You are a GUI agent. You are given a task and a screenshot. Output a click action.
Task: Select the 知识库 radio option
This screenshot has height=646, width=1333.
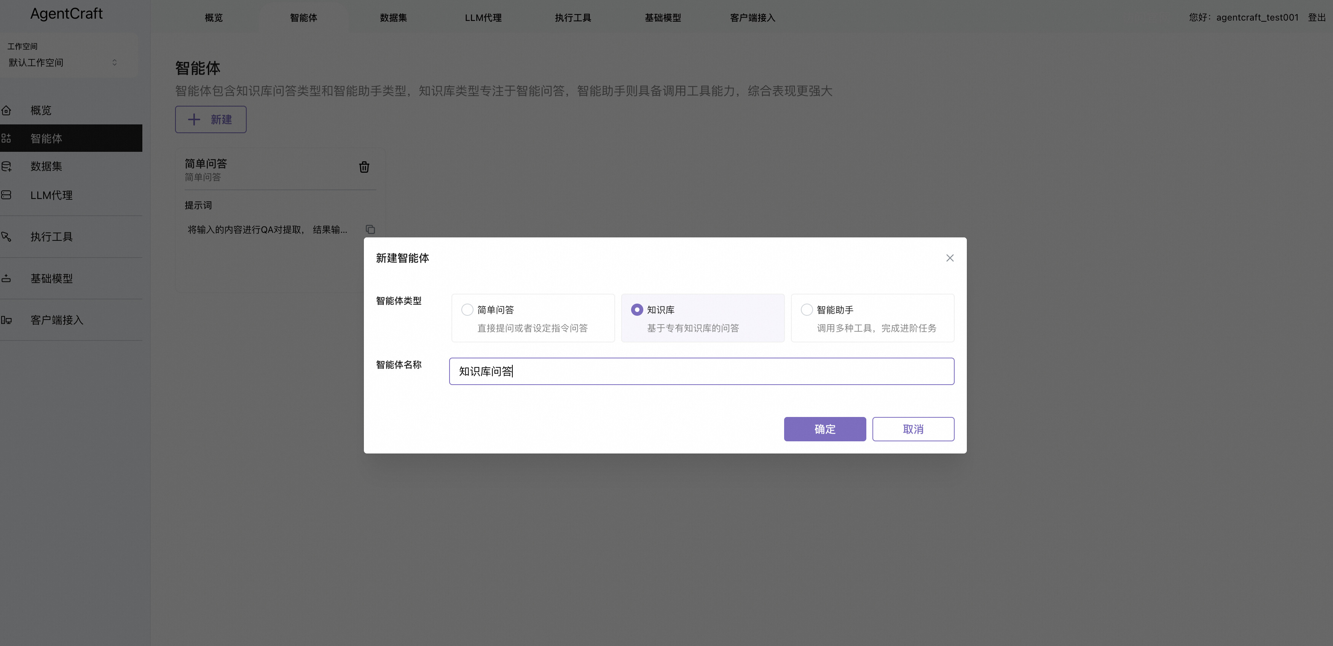pos(637,310)
